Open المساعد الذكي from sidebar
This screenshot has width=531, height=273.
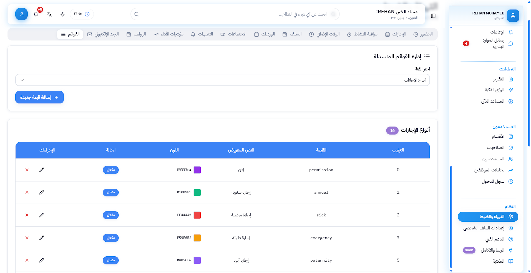(493, 101)
